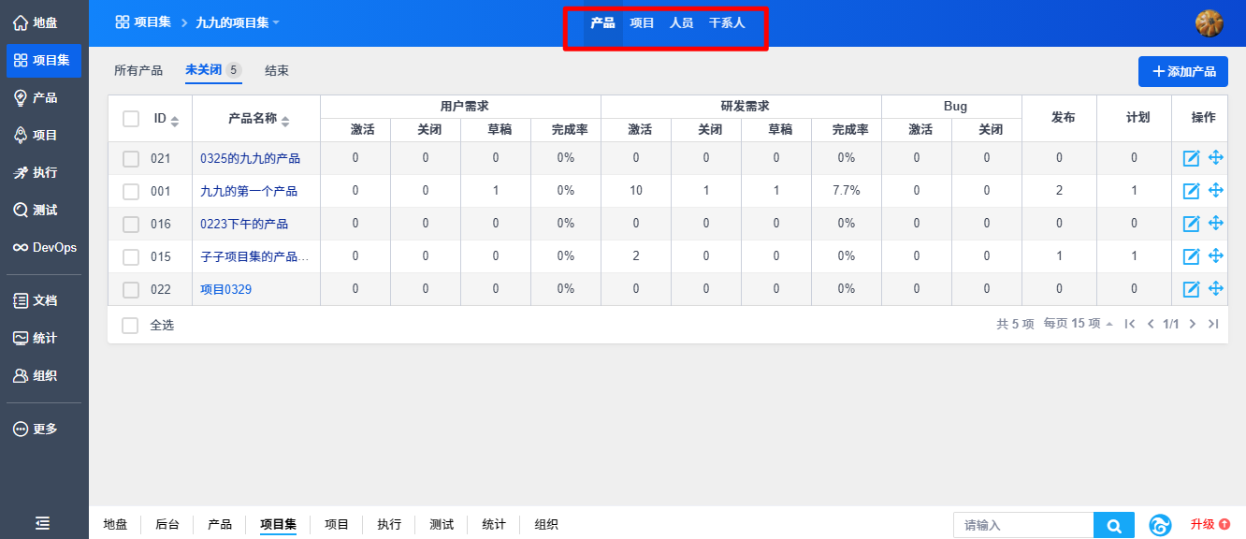
Task: Click the 请输入 search input field
Action: (1023, 526)
